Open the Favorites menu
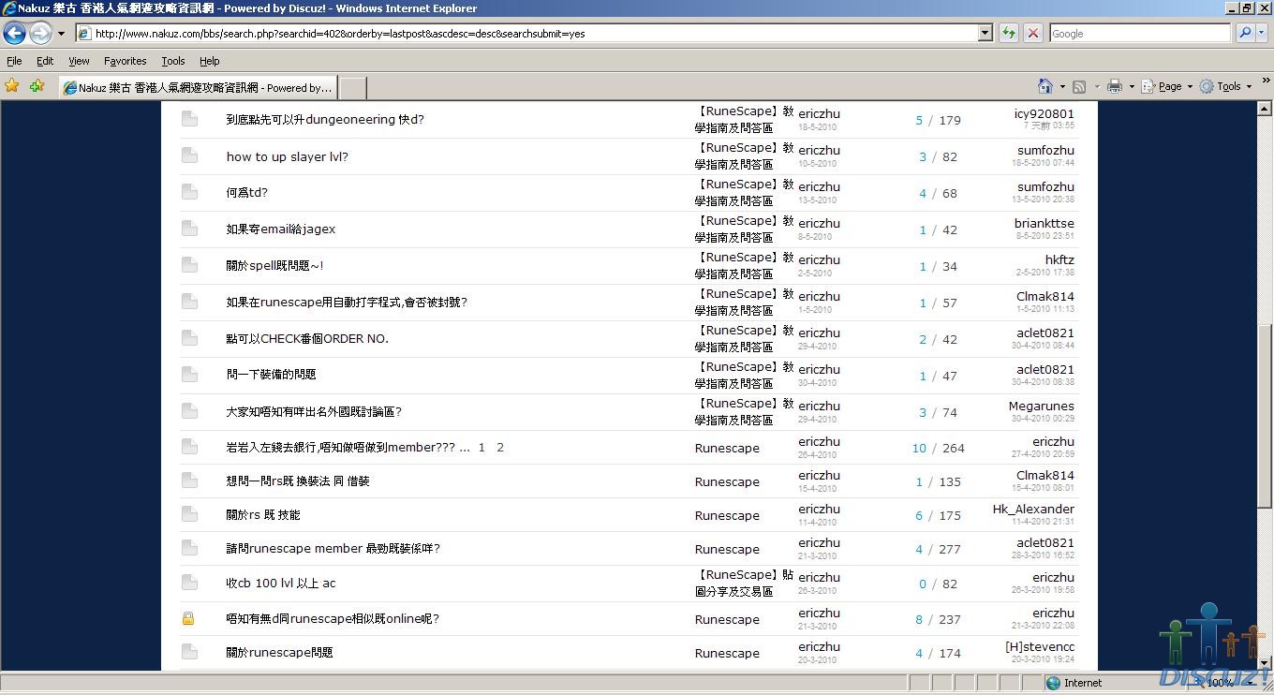This screenshot has height=695, width=1274. click(x=125, y=61)
